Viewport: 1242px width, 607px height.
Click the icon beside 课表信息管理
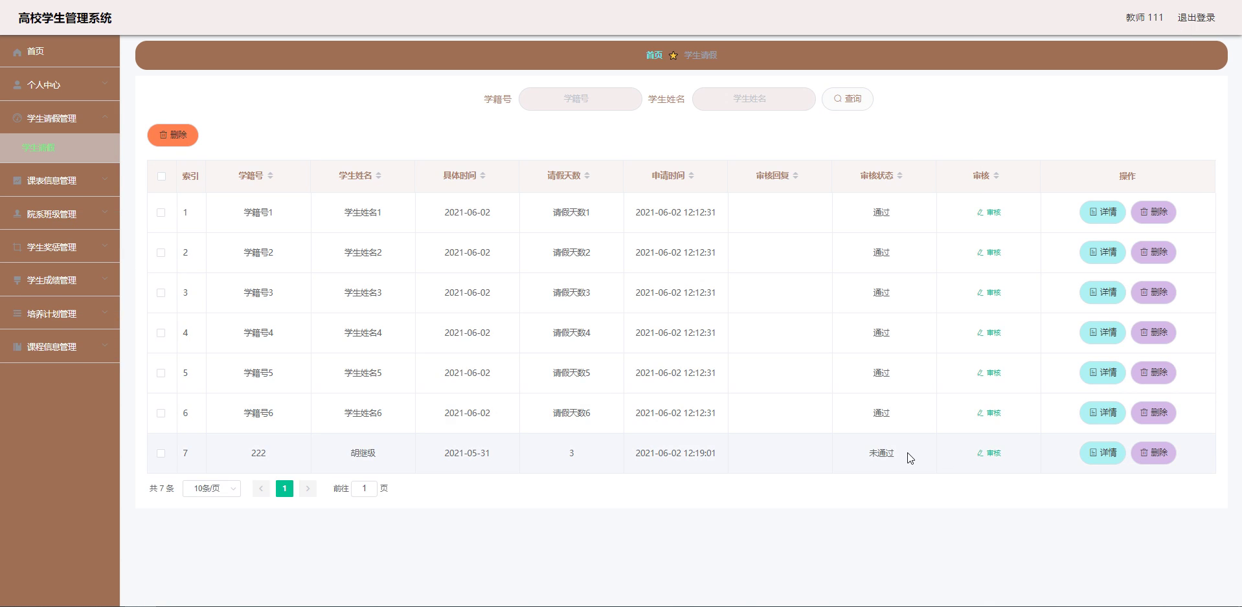(17, 181)
